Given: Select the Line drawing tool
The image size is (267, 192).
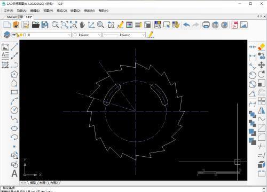Looking at the screenshot, I should pyautogui.click(x=14, y=47).
